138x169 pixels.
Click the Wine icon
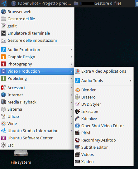click(x=3, y=123)
